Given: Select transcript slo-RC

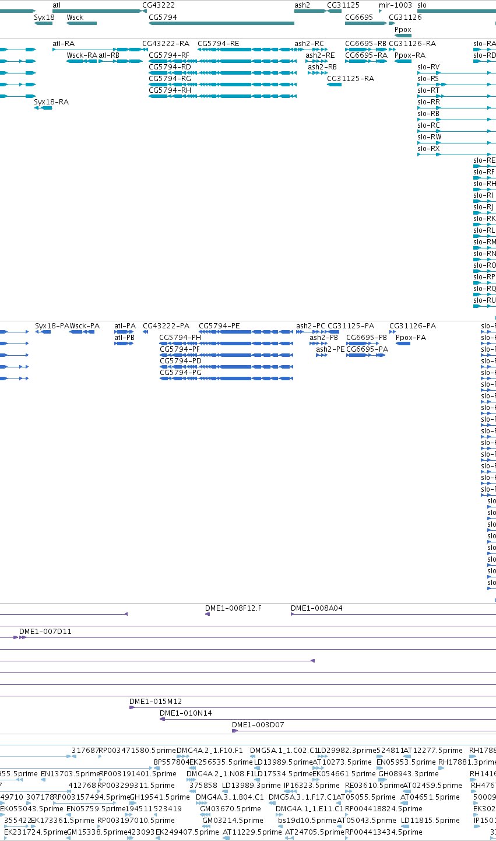Looking at the screenshot, I should [x=428, y=125].
